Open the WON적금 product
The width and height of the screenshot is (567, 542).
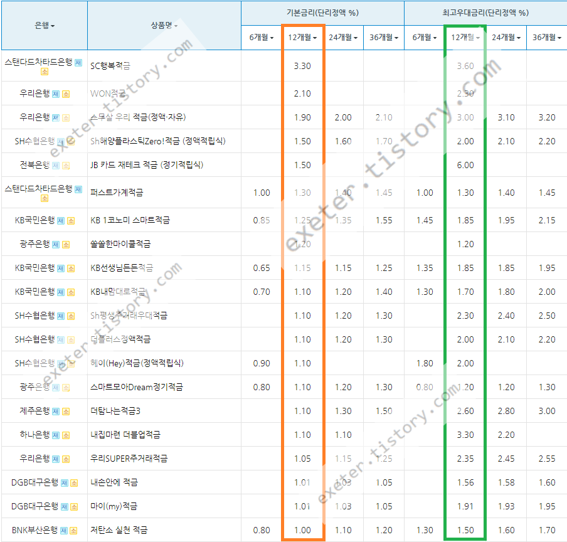click(x=108, y=93)
